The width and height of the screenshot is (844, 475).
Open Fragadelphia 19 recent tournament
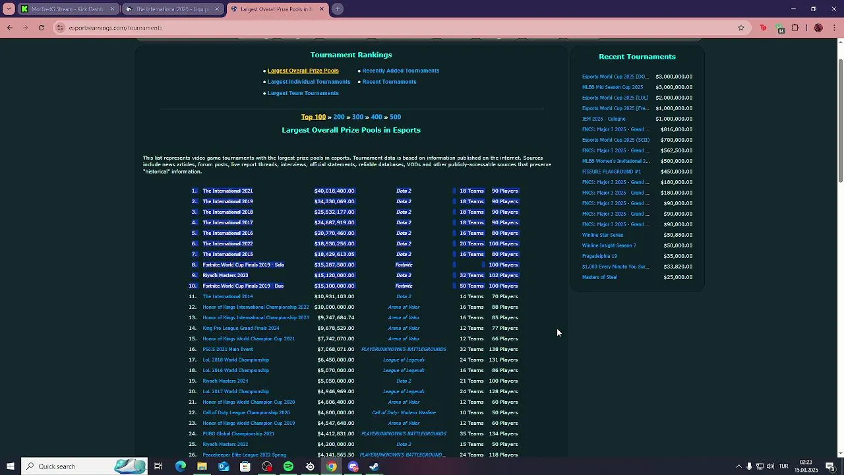pos(599,256)
